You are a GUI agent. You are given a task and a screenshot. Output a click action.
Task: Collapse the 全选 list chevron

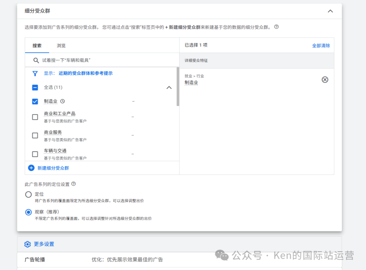tap(169, 88)
